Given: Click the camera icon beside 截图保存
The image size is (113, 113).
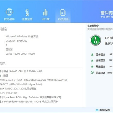Looking at the screenshot, I should pos(97,110).
